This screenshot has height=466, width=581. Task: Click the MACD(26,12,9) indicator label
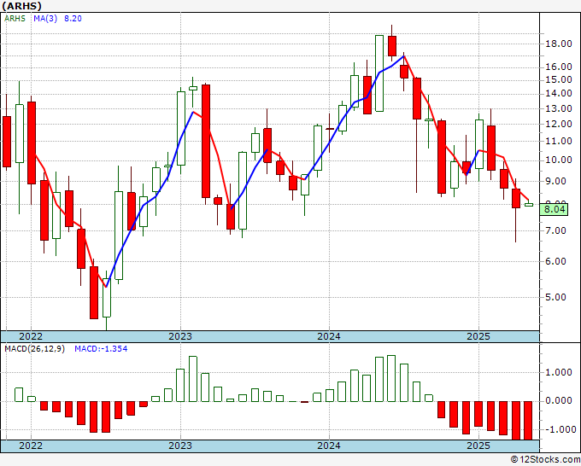34,349
